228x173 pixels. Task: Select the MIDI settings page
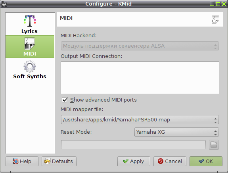(x=30, y=47)
